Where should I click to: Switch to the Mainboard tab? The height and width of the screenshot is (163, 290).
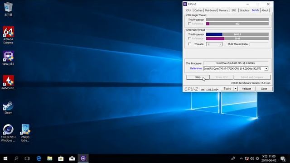click(x=211, y=10)
